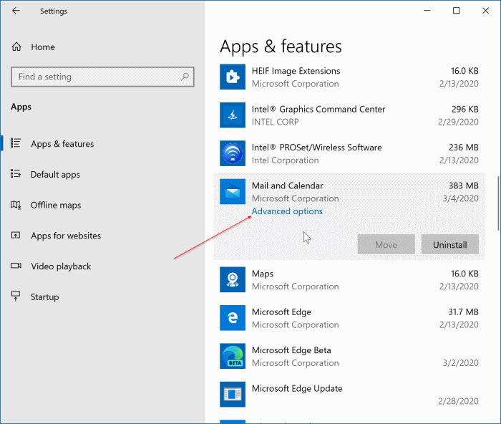
Task: Minimize the Settings window
Action: click(427, 11)
